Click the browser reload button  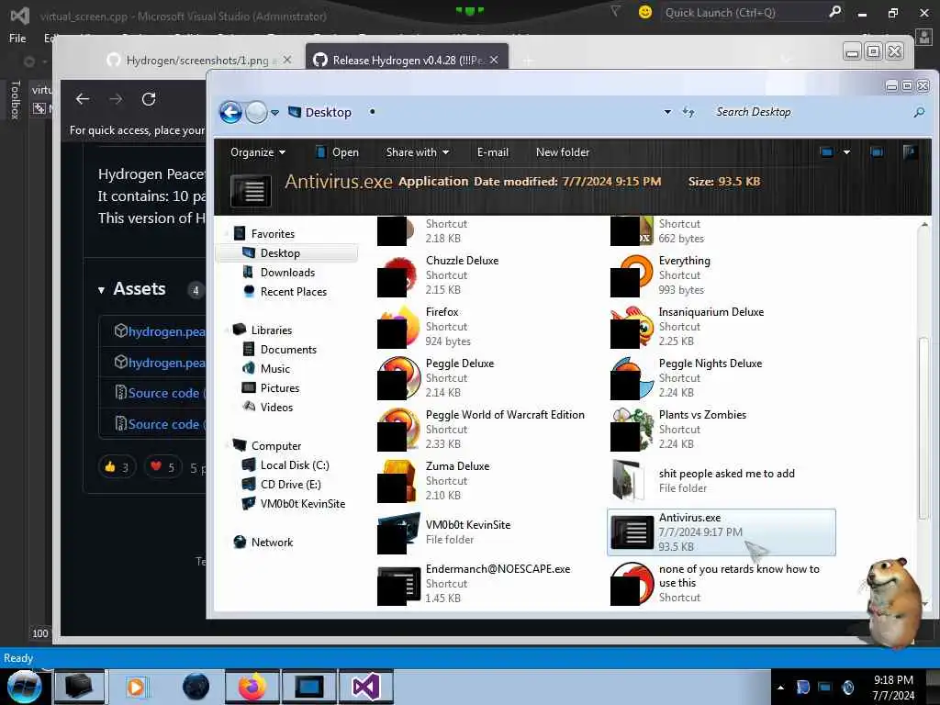pyautogui.click(x=149, y=99)
